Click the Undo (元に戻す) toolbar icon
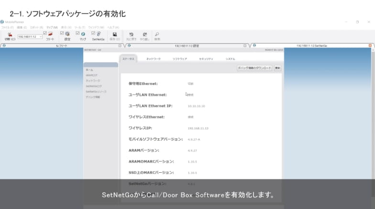Viewport: 375px width, 209px height. (131, 34)
